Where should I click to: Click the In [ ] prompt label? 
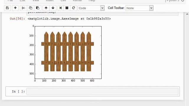(18, 92)
